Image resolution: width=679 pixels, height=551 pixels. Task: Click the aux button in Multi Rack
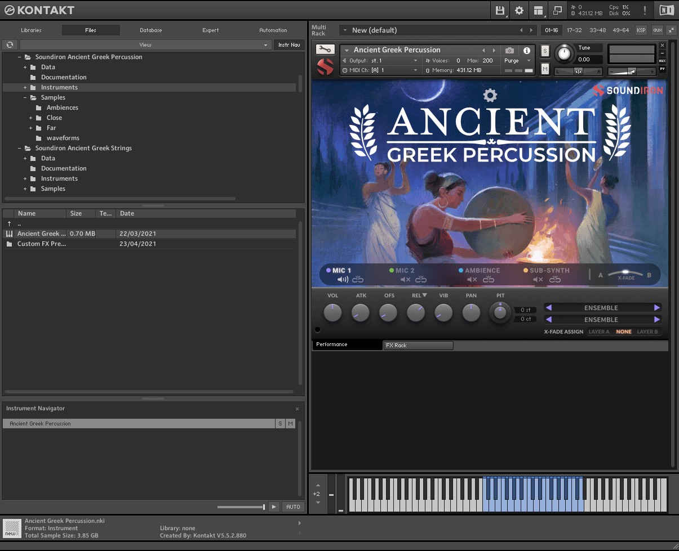coord(657,30)
